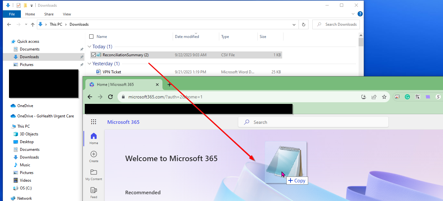Click the This PC breadcrumb in address bar
The width and height of the screenshot is (443, 201).
56,24
